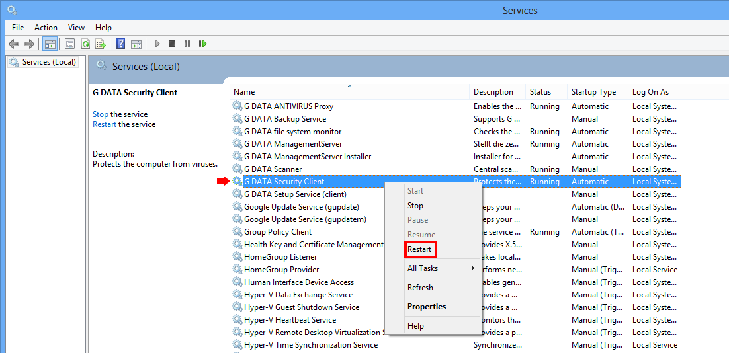Choose Stop in the context menu
Image resolution: width=729 pixels, height=353 pixels.
pyautogui.click(x=433, y=206)
